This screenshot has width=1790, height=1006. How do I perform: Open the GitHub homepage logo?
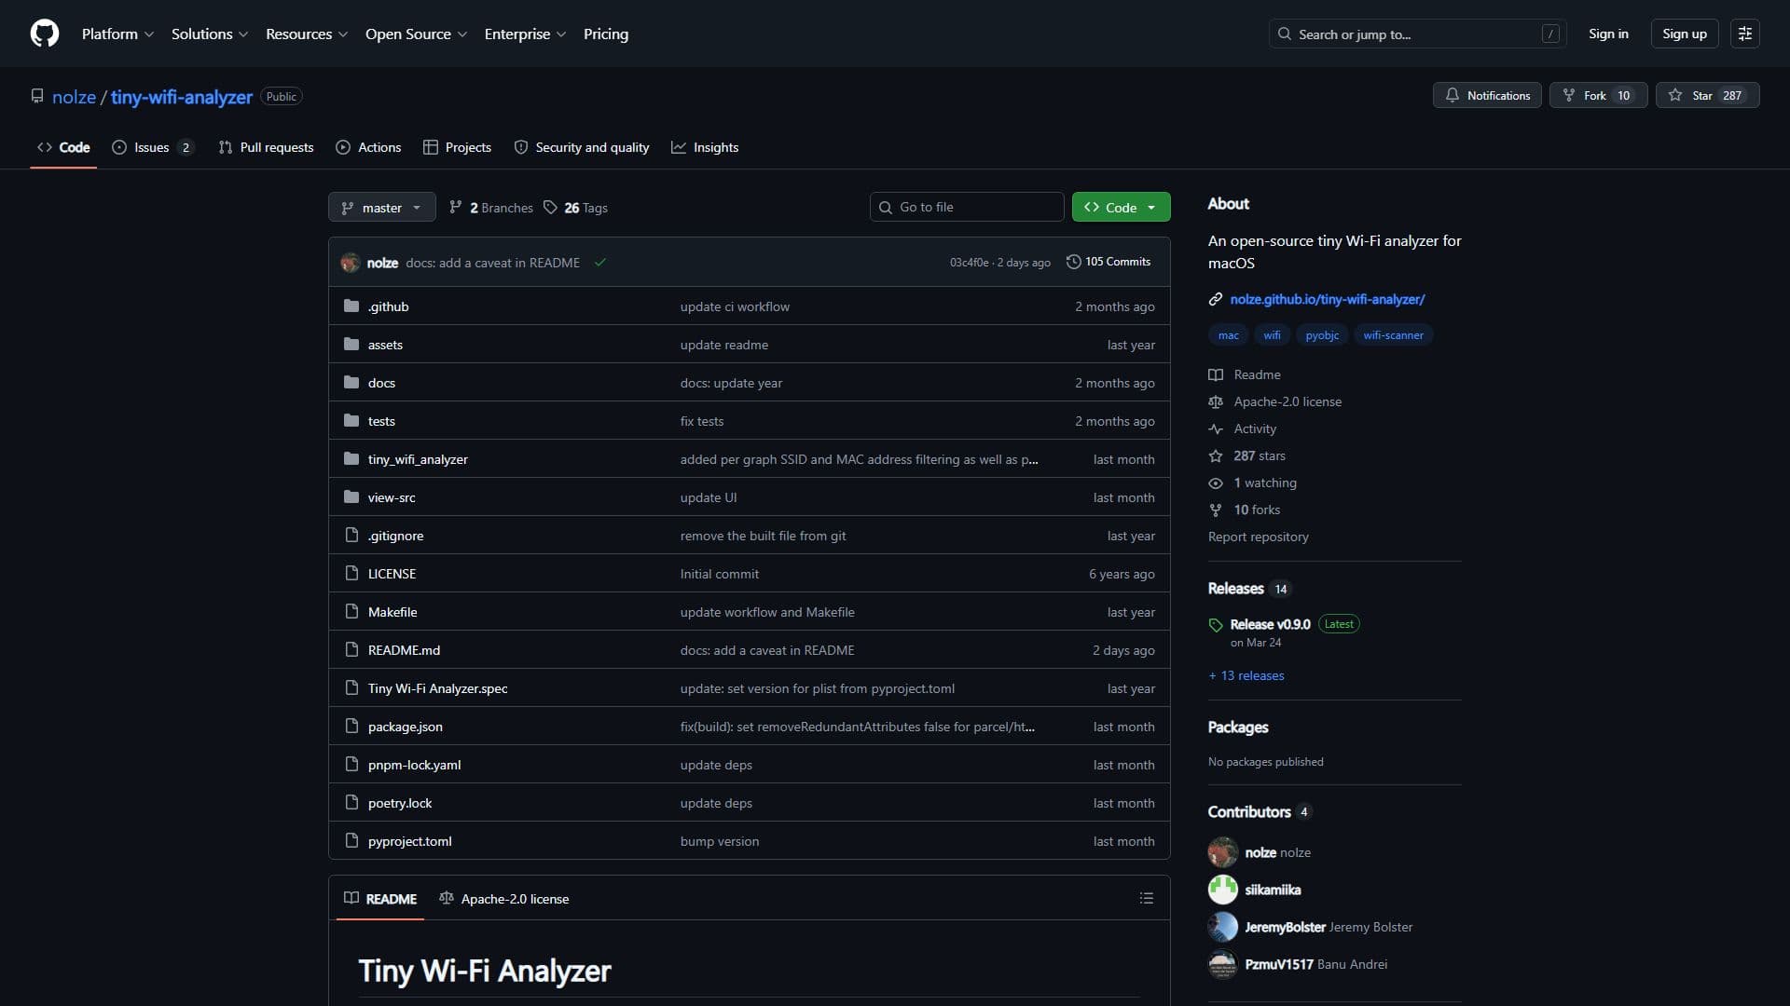(x=45, y=34)
